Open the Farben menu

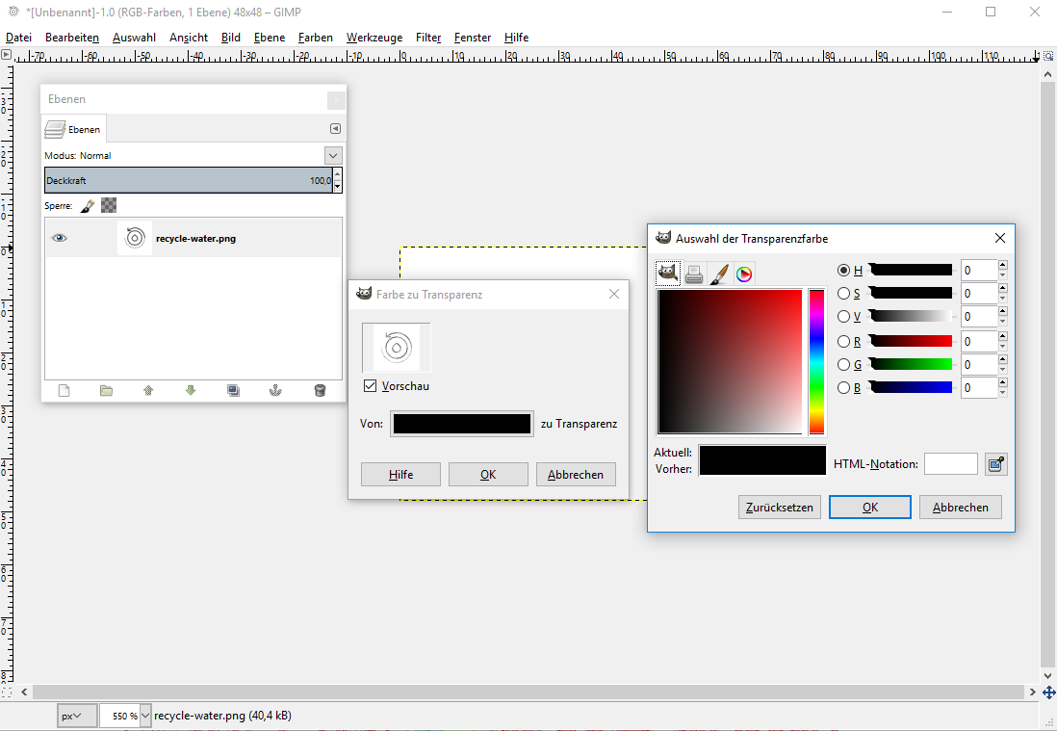click(315, 38)
